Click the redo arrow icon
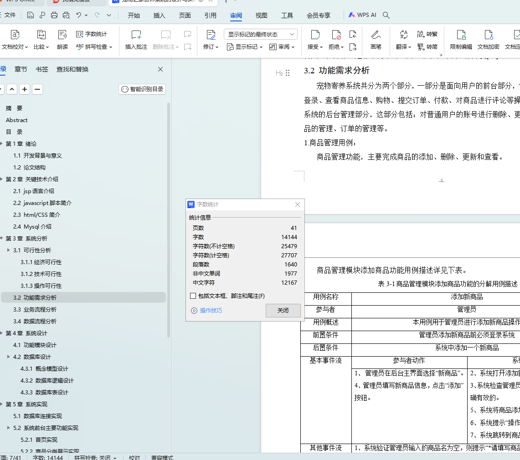This screenshot has height=460, width=520. click(97, 15)
